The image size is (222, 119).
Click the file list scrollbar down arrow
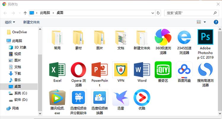(220, 113)
